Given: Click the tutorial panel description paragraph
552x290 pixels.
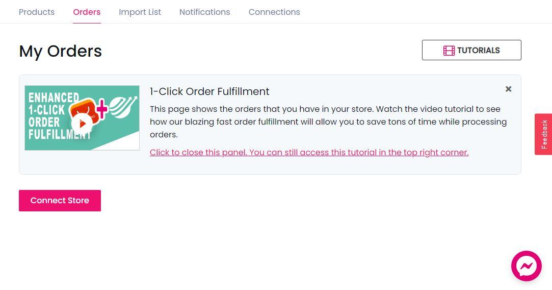Looking at the screenshot, I should tap(328, 122).
